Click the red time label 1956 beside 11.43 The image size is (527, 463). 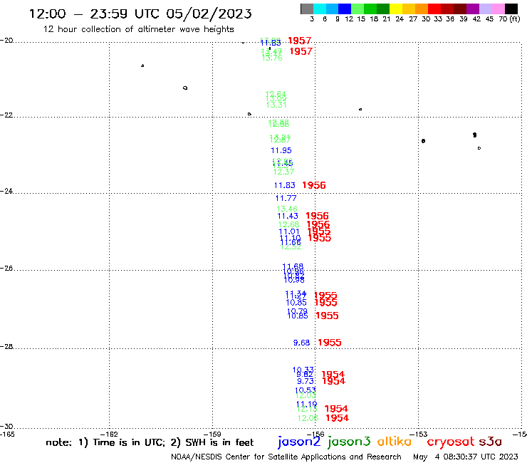point(318,216)
